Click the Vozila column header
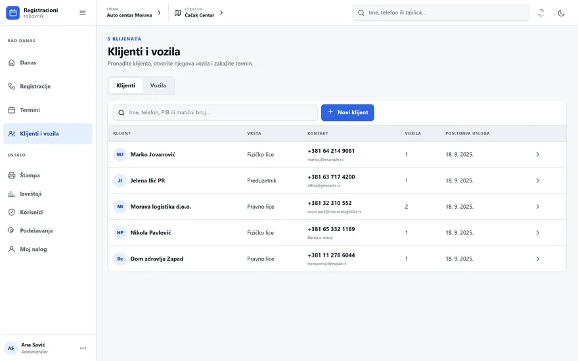Image resolution: width=578 pixels, height=361 pixels. coord(413,133)
